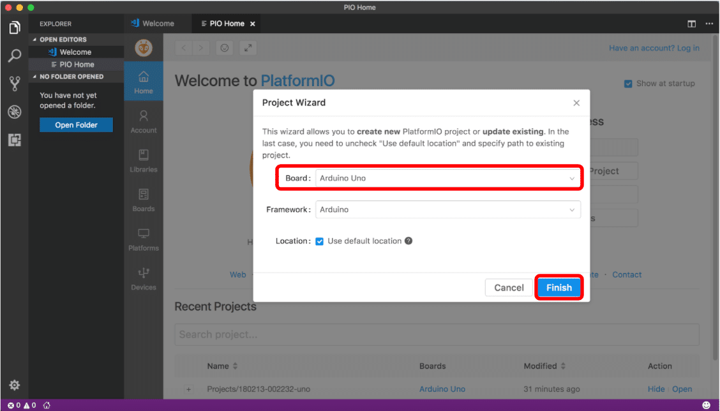Close the PIO Home tab
720x411 pixels.
click(x=253, y=24)
